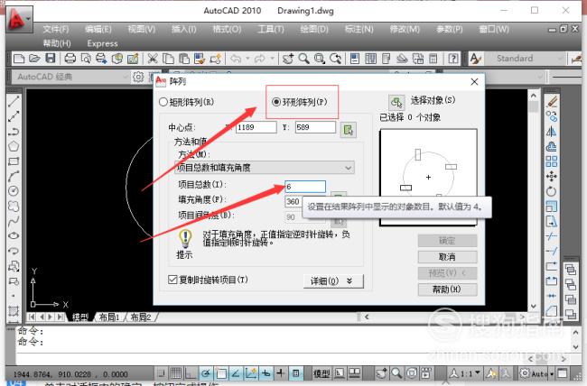The image size is (587, 386).
Task: Open the 编辑(E) menu
Action: [98, 29]
